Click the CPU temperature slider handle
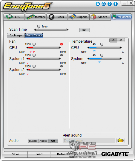 click(x=102, y=45)
